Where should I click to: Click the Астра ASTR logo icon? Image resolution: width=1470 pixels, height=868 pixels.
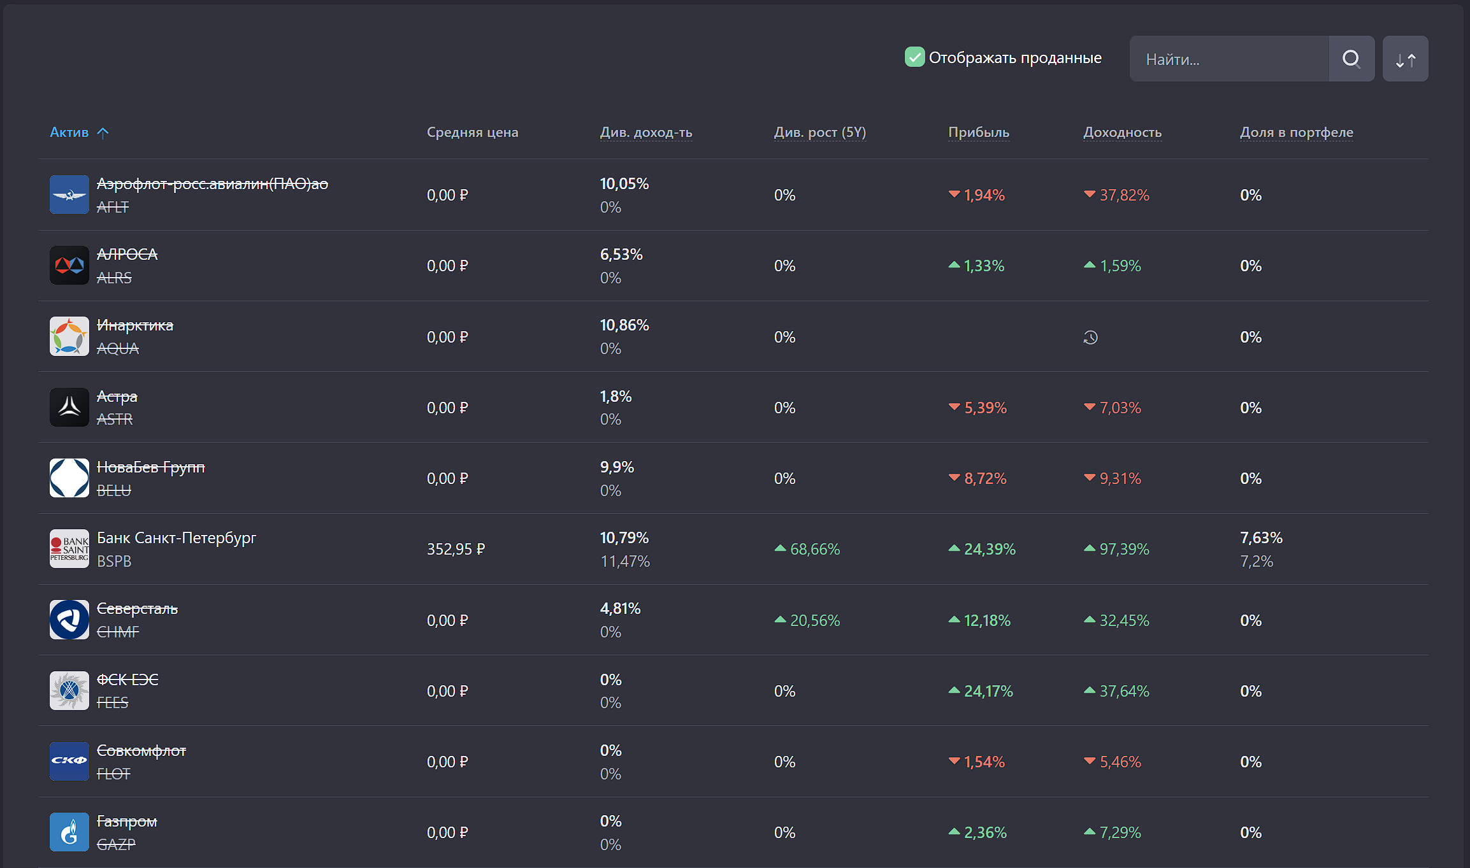coord(69,408)
